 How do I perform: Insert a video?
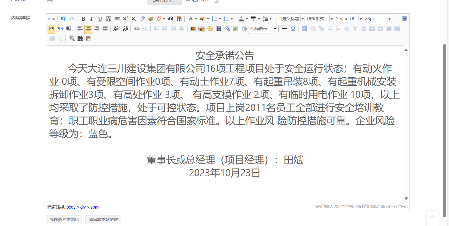pyautogui.click(x=219, y=29)
